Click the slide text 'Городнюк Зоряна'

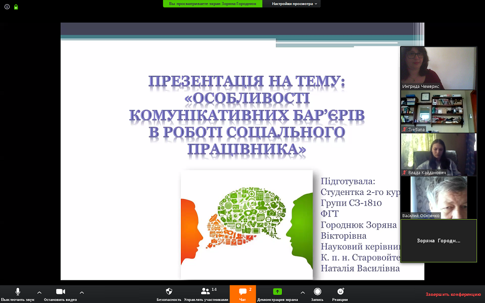(359, 225)
